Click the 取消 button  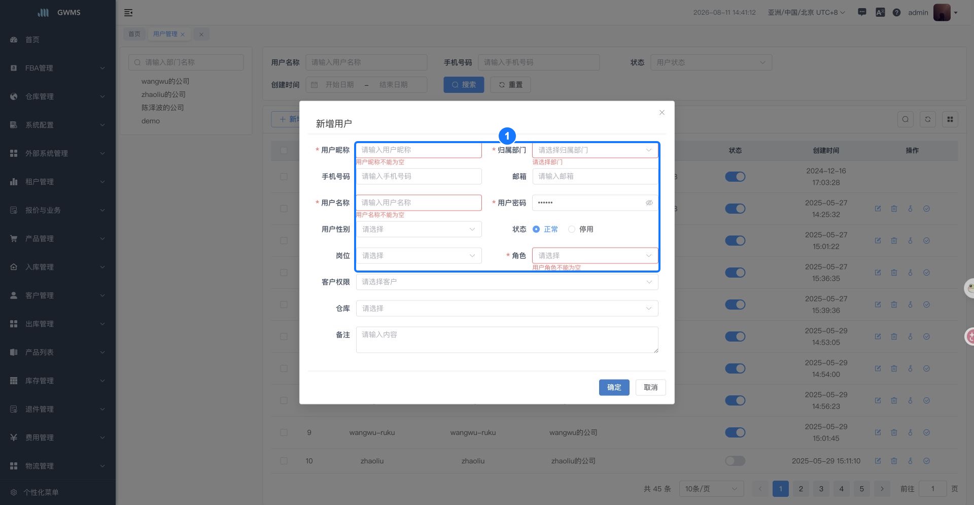[x=651, y=388]
